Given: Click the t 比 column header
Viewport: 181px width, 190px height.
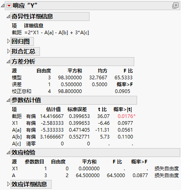Looking at the screenshot, I should [102, 109].
